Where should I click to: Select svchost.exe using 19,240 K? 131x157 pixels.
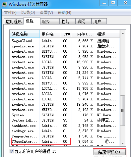point(65,104)
